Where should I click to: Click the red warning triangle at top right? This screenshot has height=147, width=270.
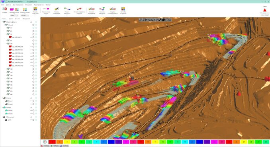pyautogui.click(x=265, y=10)
